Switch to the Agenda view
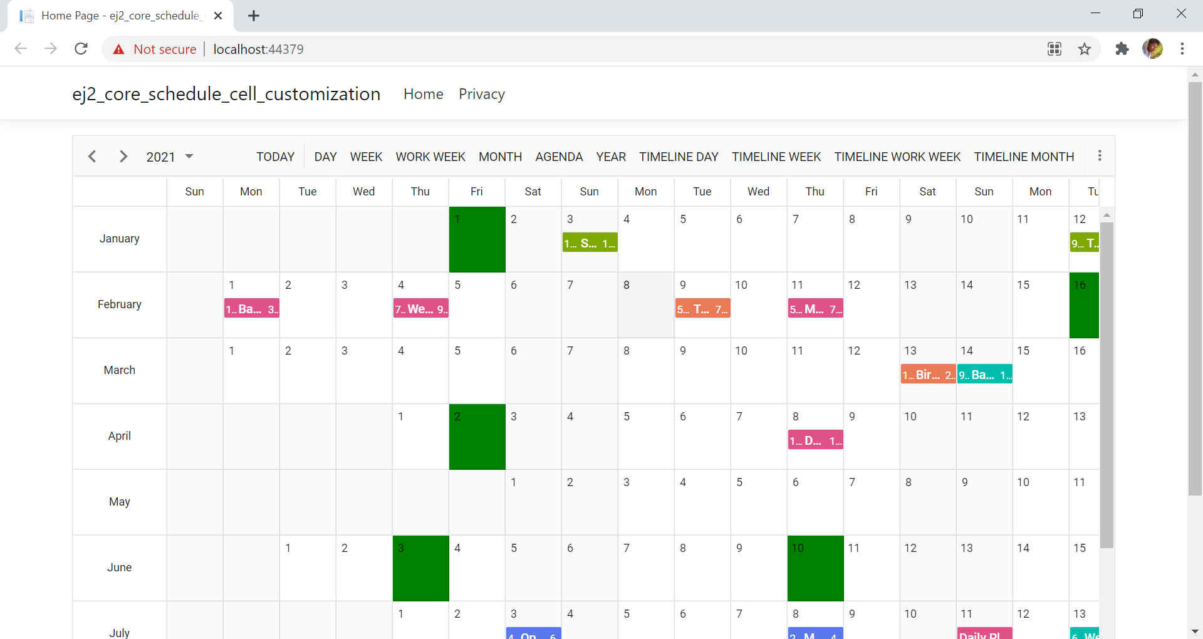Image resolution: width=1203 pixels, height=639 pixels. coord(558,157)
